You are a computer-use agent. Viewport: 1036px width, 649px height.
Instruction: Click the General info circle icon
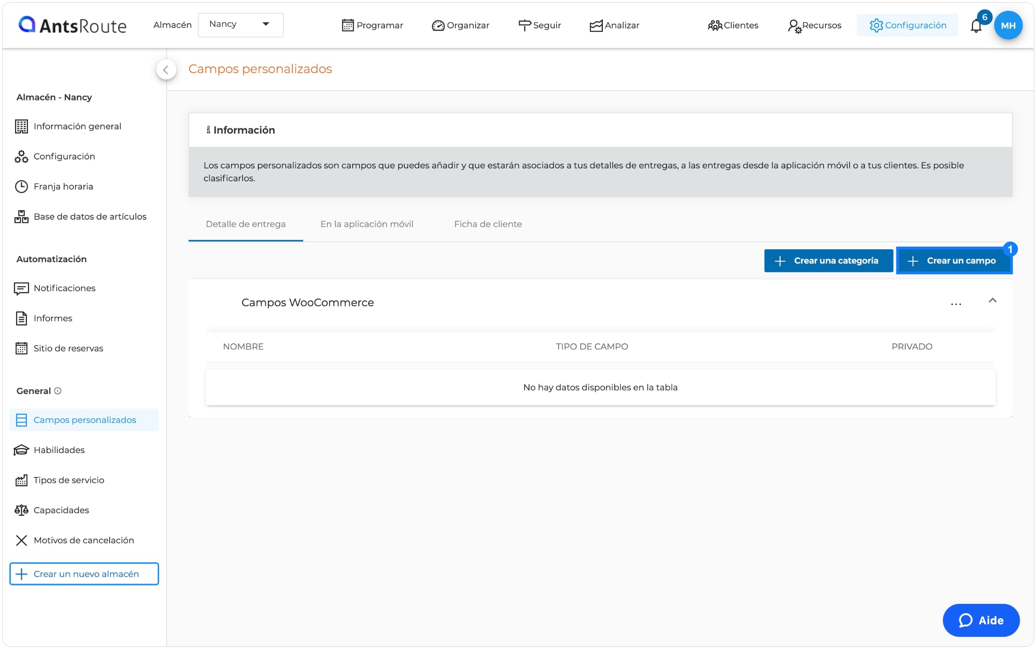pyautogui.click(x=58, y=391)
